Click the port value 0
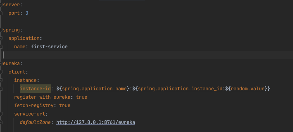The image size is (293, 132). [x=27, y=13]
